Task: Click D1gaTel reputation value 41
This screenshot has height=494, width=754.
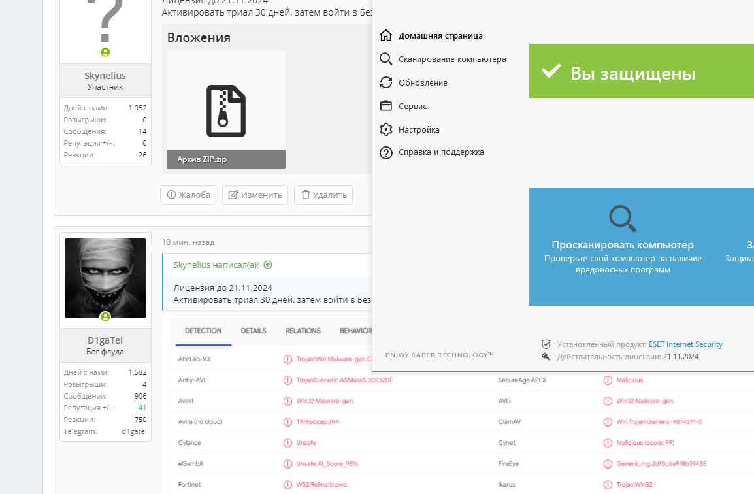Action: coord(142,408)
